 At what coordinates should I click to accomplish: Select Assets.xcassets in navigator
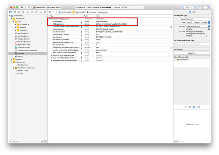(24, 48)
